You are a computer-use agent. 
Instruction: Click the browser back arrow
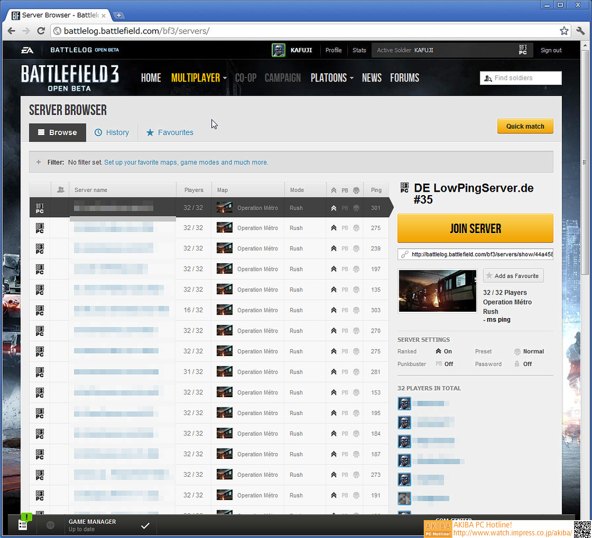12,31
